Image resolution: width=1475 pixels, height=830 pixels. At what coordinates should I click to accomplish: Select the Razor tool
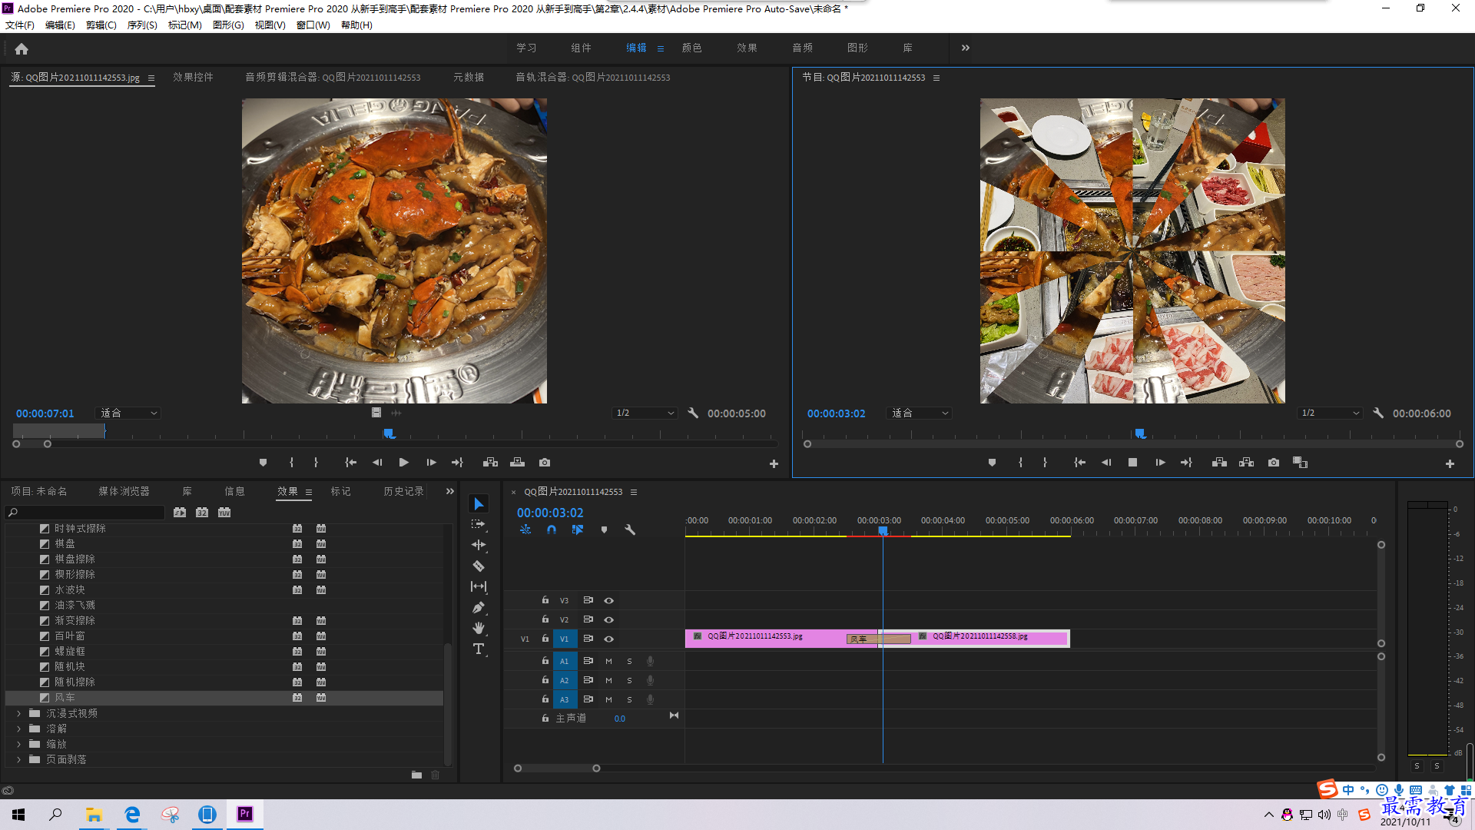pos(479,566)
